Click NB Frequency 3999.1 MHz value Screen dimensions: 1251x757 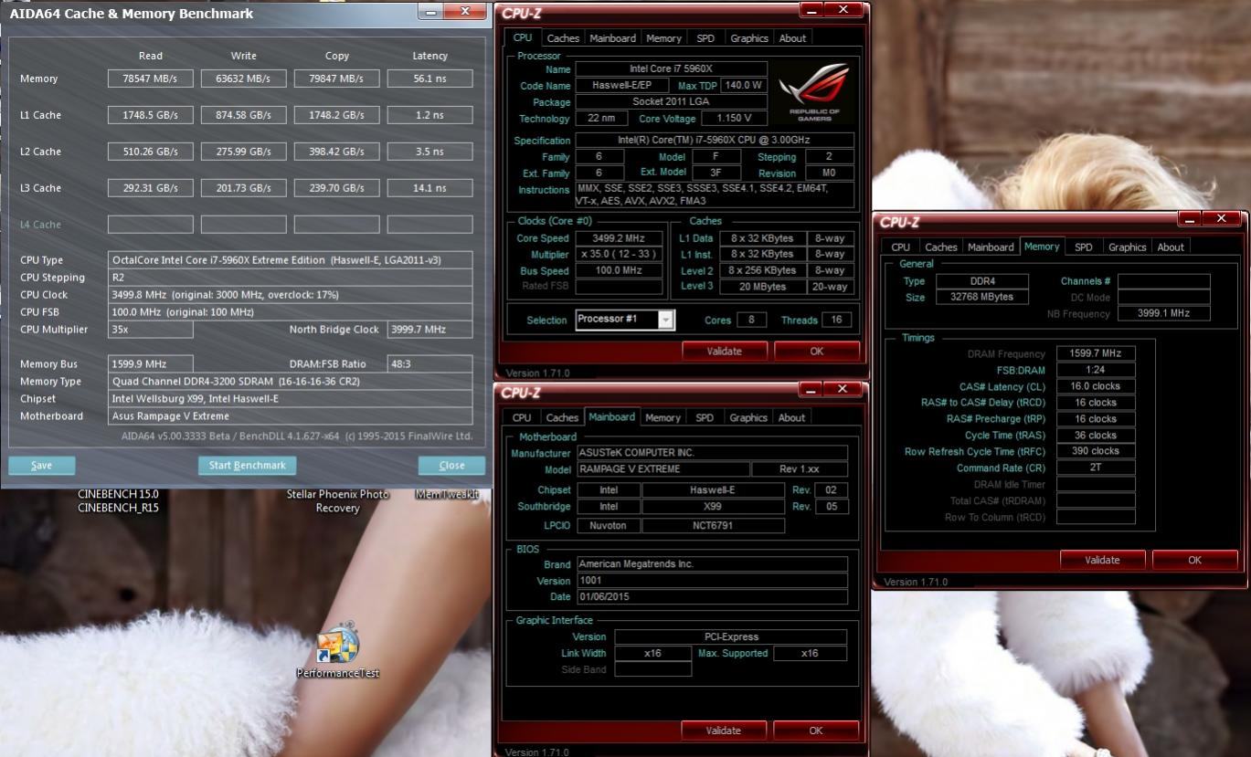click(x=1163, y=313)
